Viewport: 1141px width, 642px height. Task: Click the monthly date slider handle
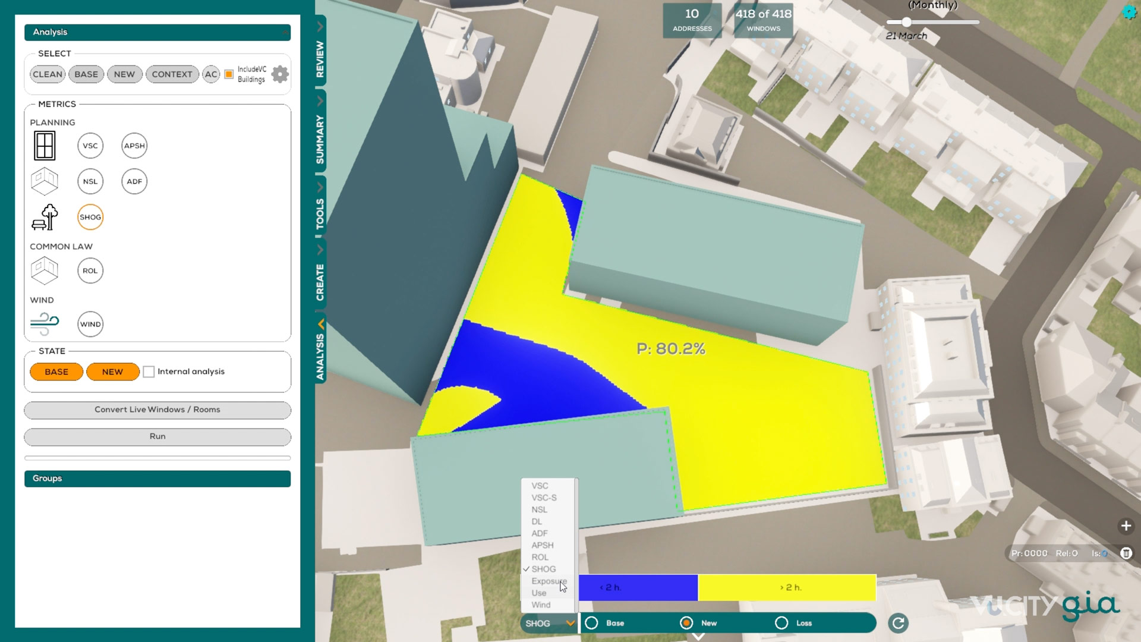click(x=906, y=22)
